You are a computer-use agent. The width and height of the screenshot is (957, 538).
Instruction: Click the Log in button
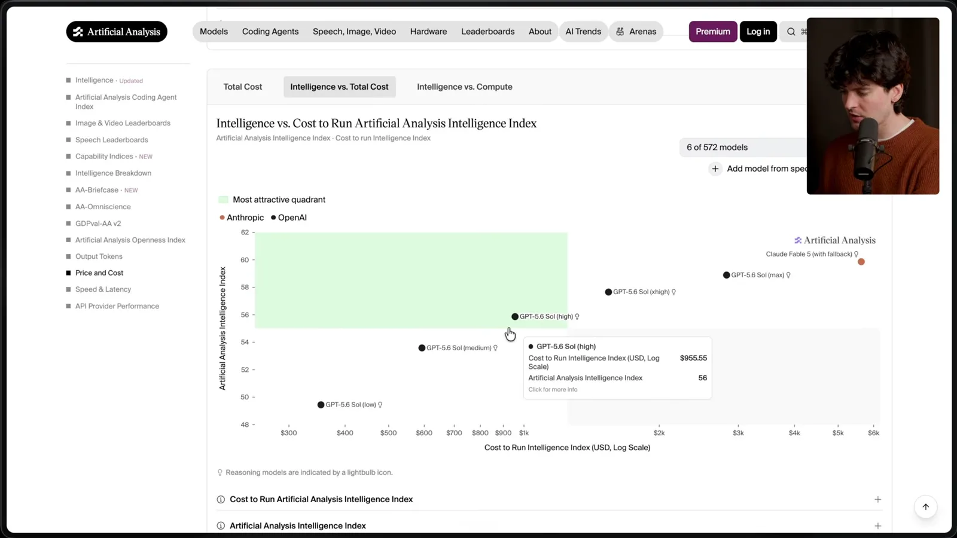(x=758, y=32)
